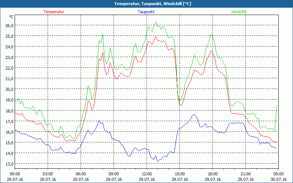Click the 17,0 y-axis label
Viewport: 293px width, 183px height.
[x=10, y=122]
